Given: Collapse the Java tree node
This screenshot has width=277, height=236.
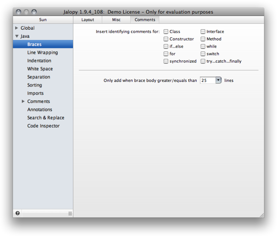Looking at the screenshot, I should (17, 36).
